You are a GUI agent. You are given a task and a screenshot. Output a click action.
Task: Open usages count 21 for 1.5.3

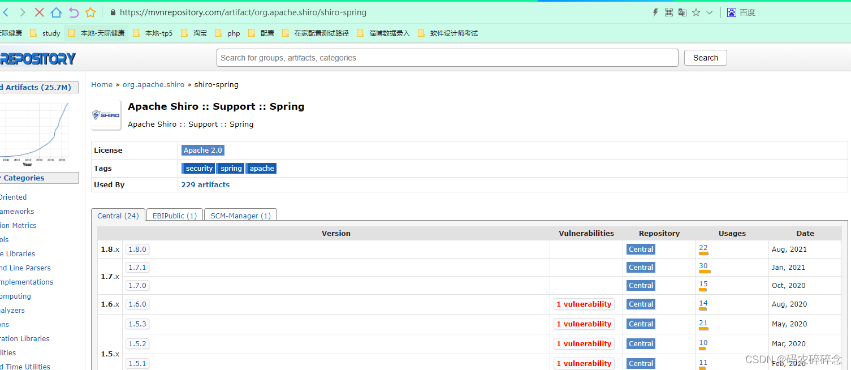click(x=703, y=323)
